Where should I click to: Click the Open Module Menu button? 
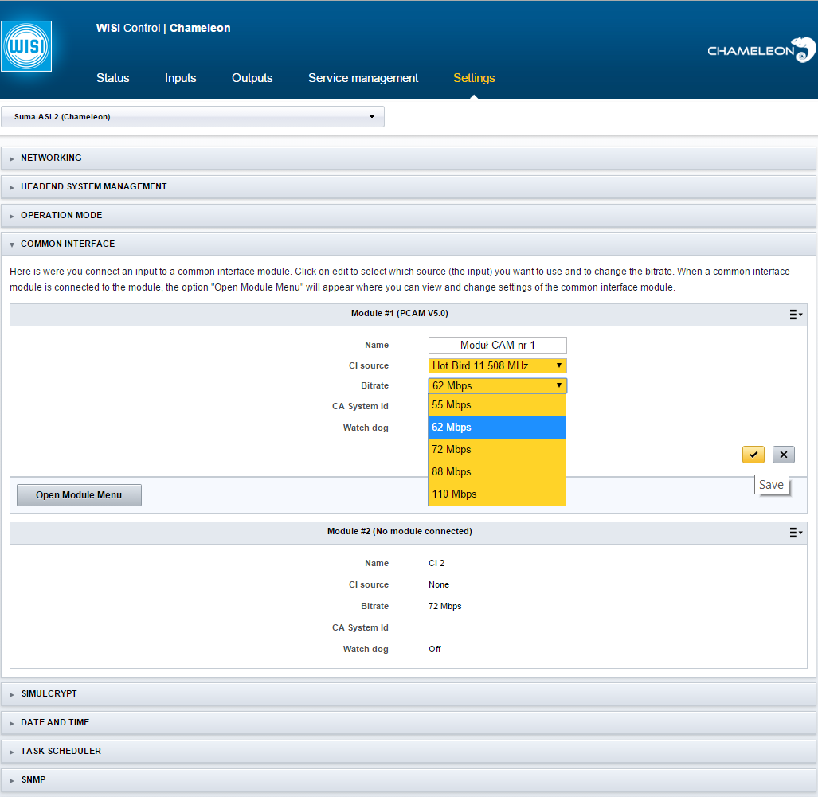(x=79, y=495)
